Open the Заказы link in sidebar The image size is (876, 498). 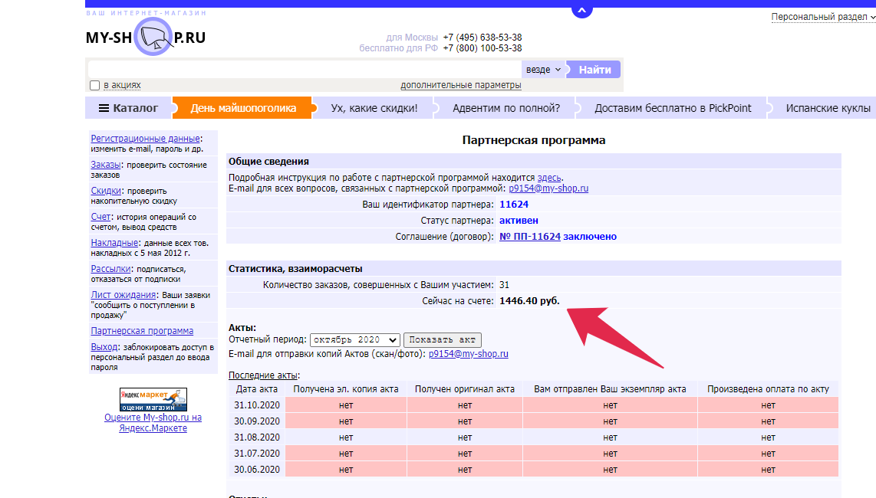click(106, 165)
